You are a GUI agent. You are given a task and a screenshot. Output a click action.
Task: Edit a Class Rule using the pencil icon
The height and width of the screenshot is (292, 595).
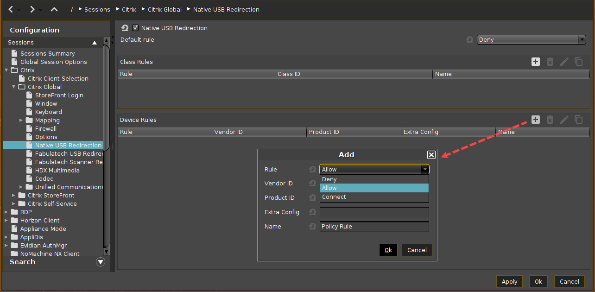tap(564, 62)
